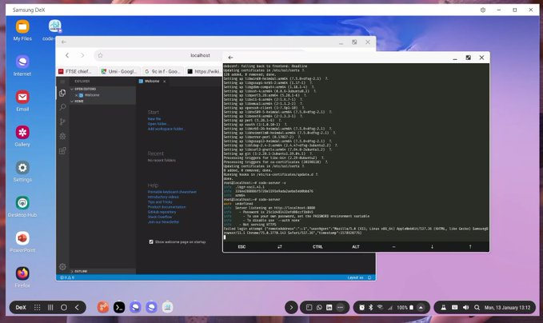The height and width of the screenshot is (323, 543).
Task: Click the taskbar back chevron button
Action: point(77,308)
